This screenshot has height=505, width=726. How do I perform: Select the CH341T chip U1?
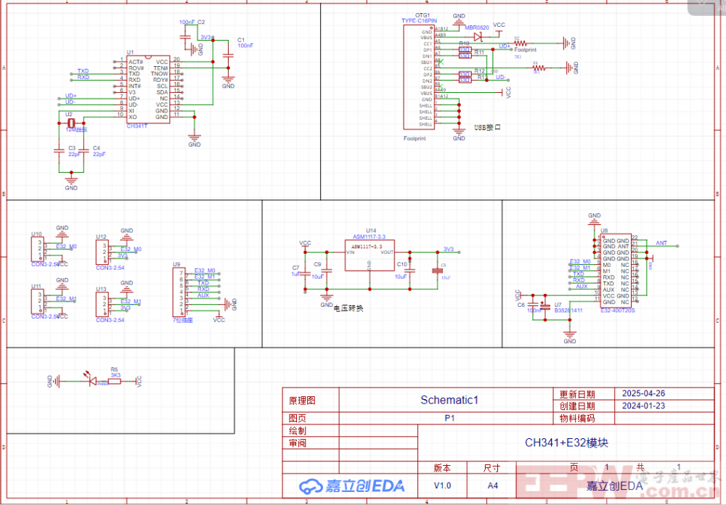148,89
